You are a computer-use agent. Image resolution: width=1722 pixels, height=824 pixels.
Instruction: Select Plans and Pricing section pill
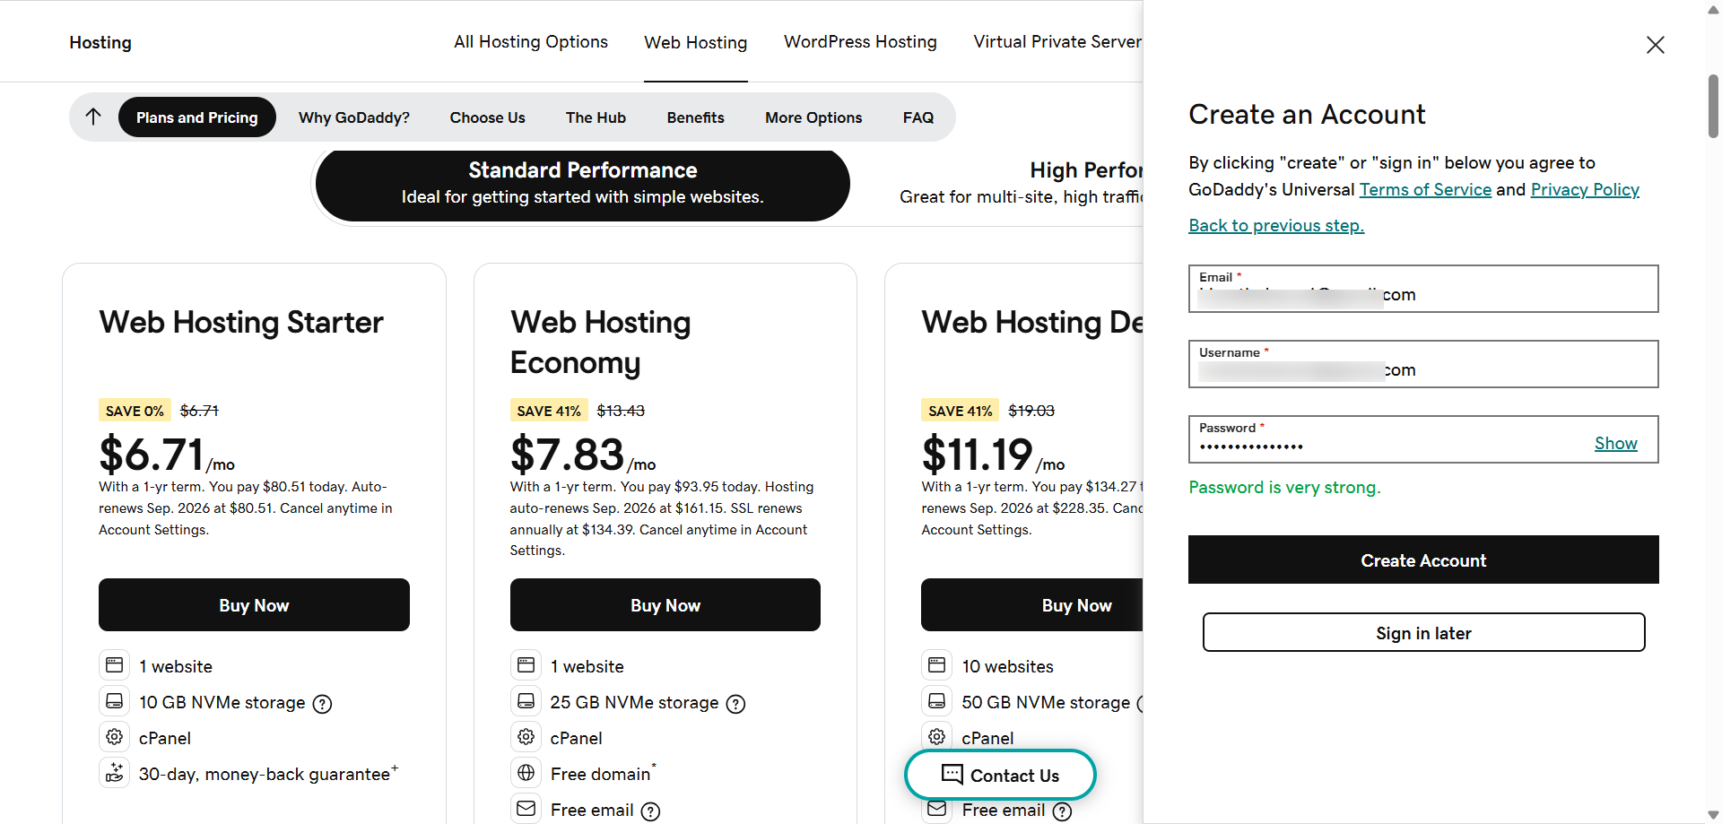pyautogui.click(x=197, y=117)
